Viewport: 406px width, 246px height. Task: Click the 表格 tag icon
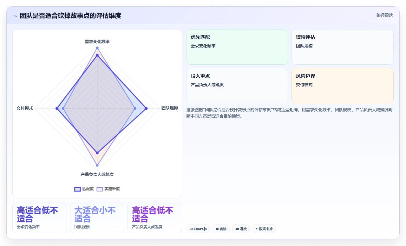coord(217,229)
